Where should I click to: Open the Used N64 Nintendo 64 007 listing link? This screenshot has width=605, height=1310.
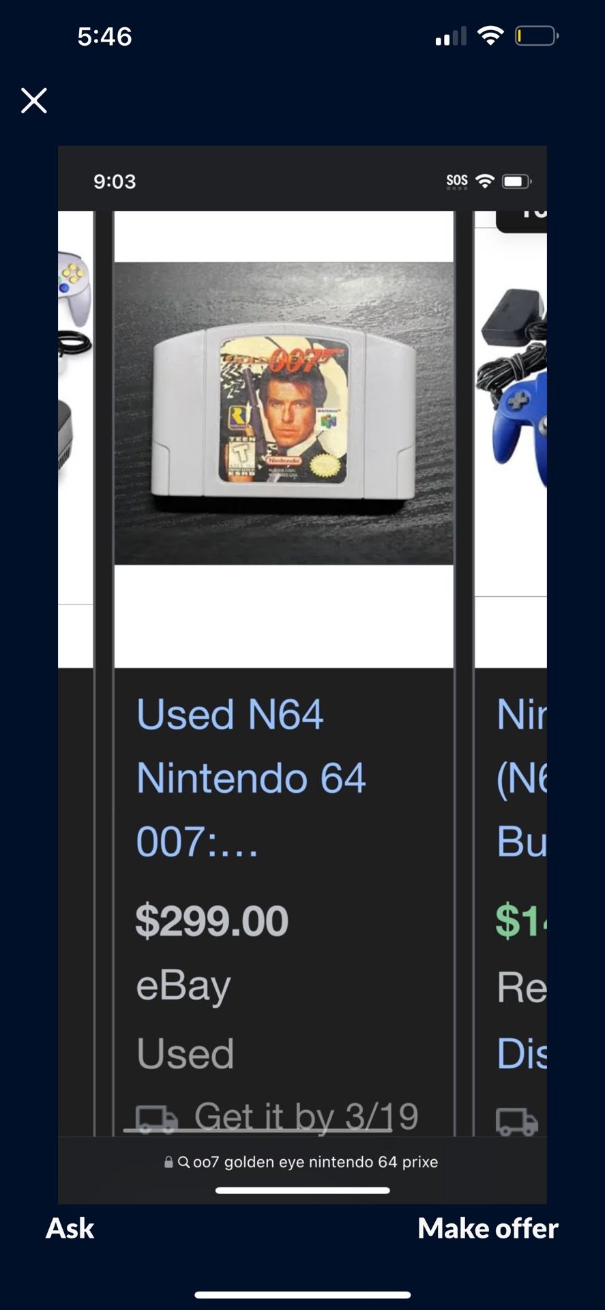(251, 778)
